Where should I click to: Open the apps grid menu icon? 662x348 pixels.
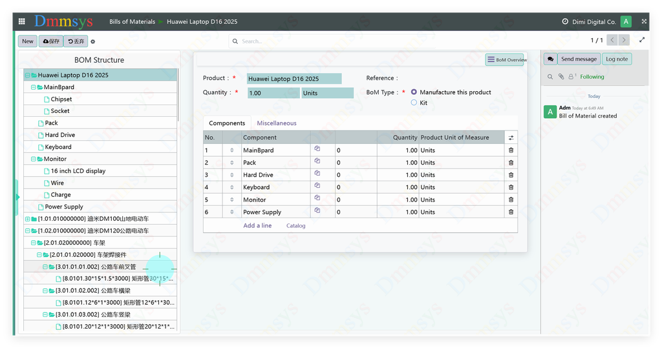(21, 21)
